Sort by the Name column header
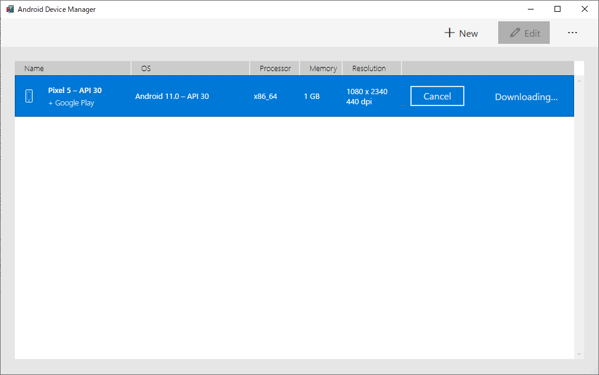The image size is (599, 375). click(x=72, y=68)
